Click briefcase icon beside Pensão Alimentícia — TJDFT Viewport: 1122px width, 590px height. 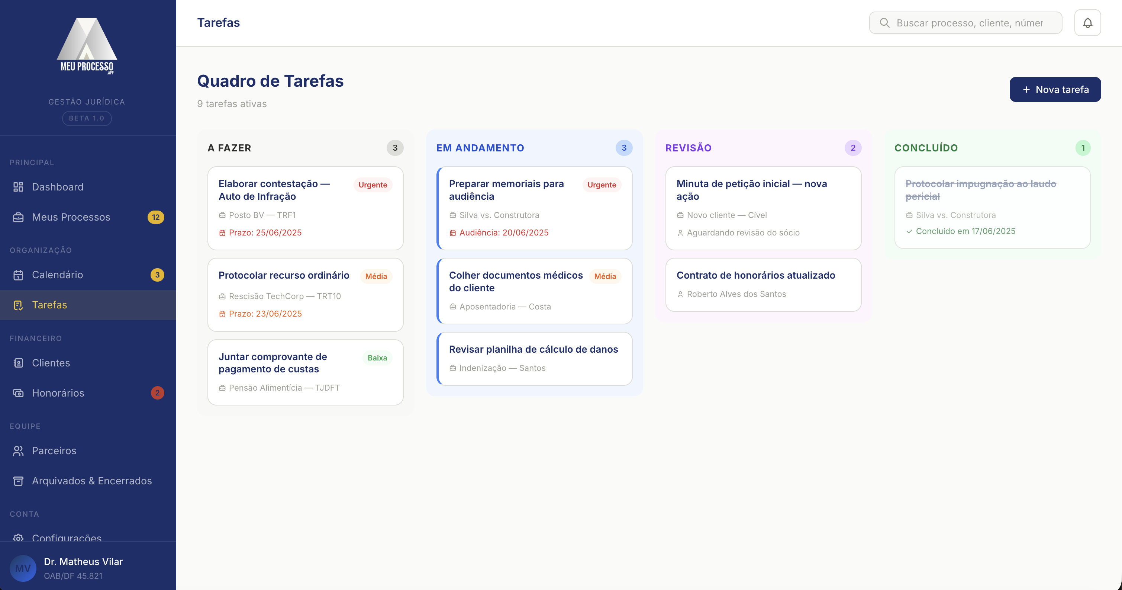point(222,388)
